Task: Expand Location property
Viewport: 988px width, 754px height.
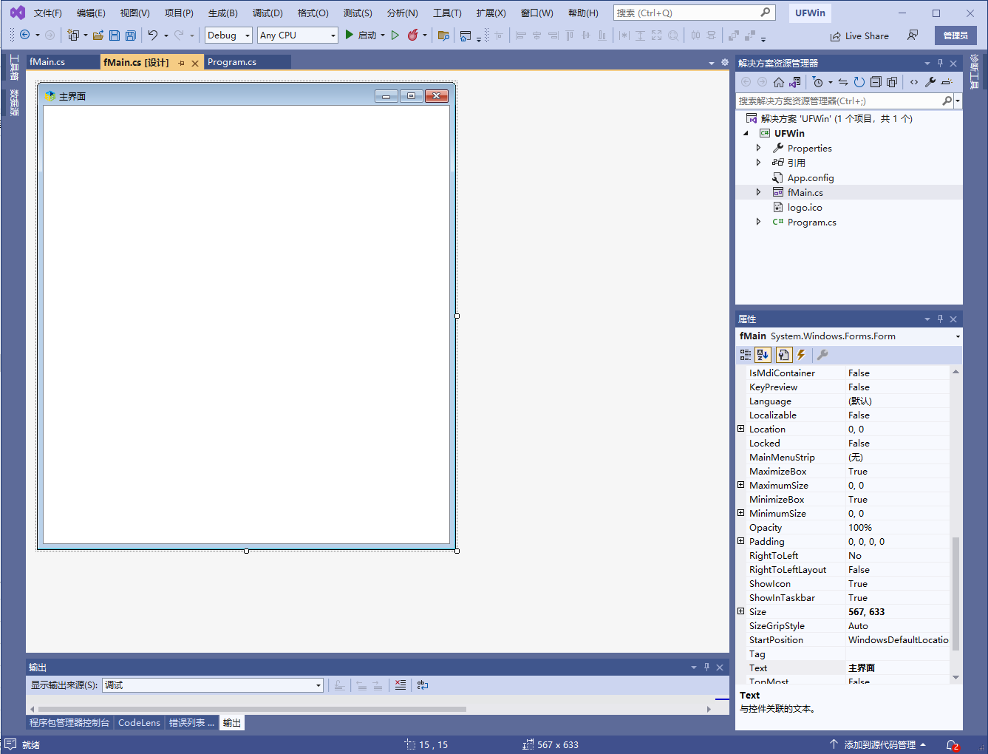Action: pos(741,429)
